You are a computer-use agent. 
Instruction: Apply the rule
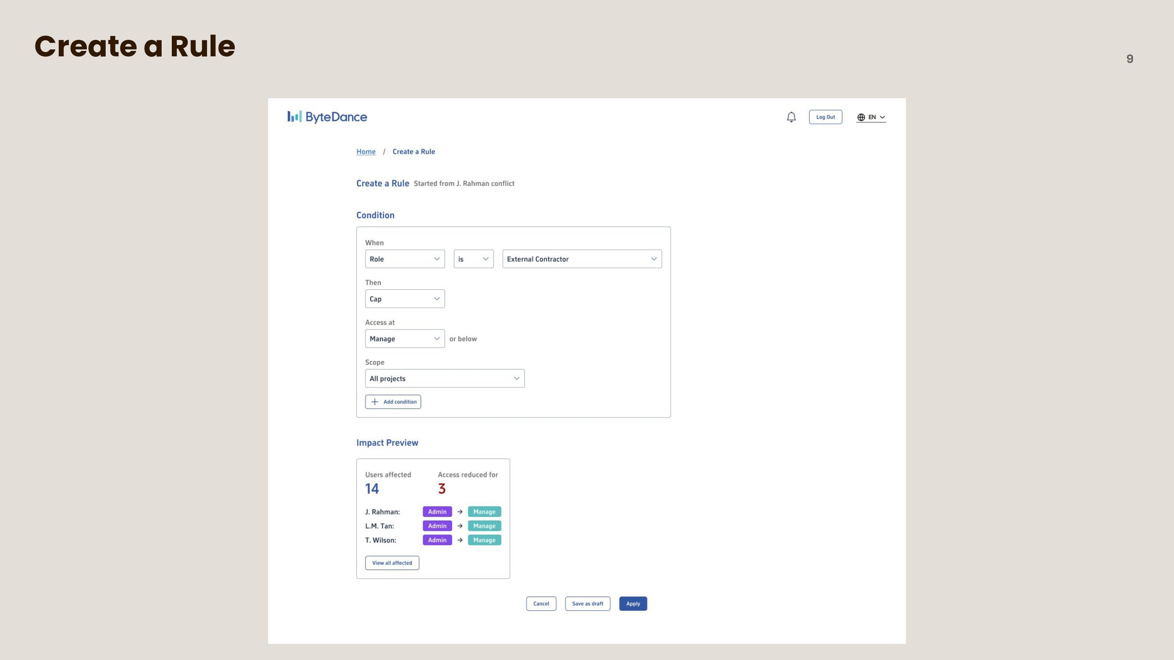click(633, 604)
